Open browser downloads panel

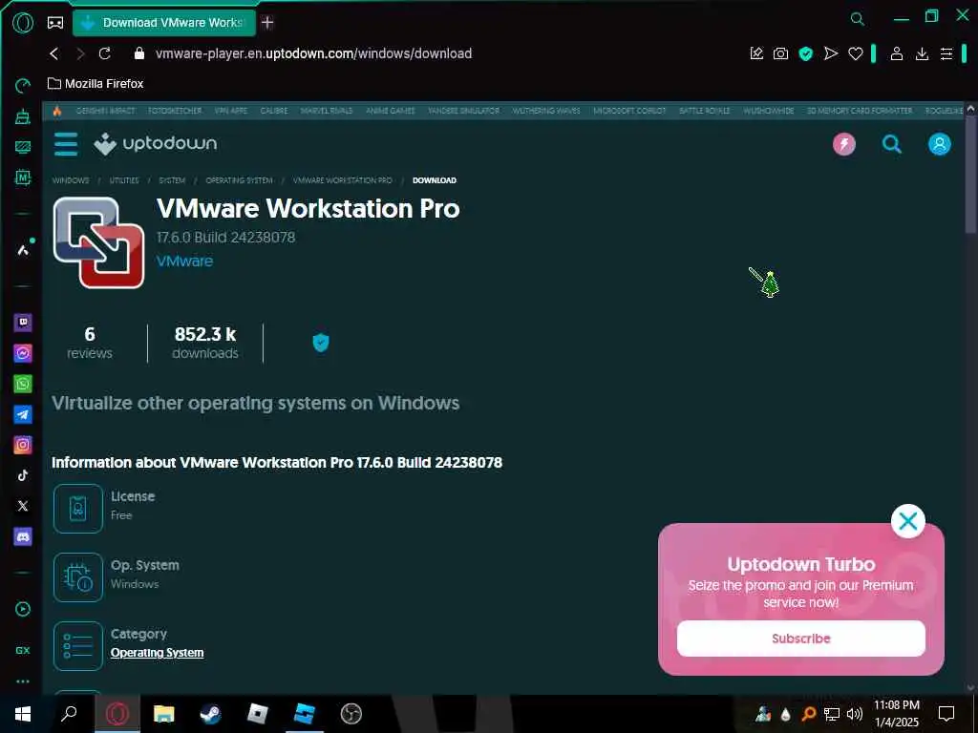[922, 53]
